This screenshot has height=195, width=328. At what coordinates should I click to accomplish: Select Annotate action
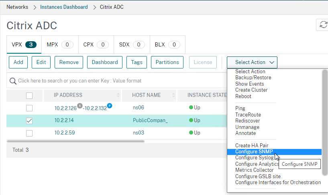tap(246, 133)
